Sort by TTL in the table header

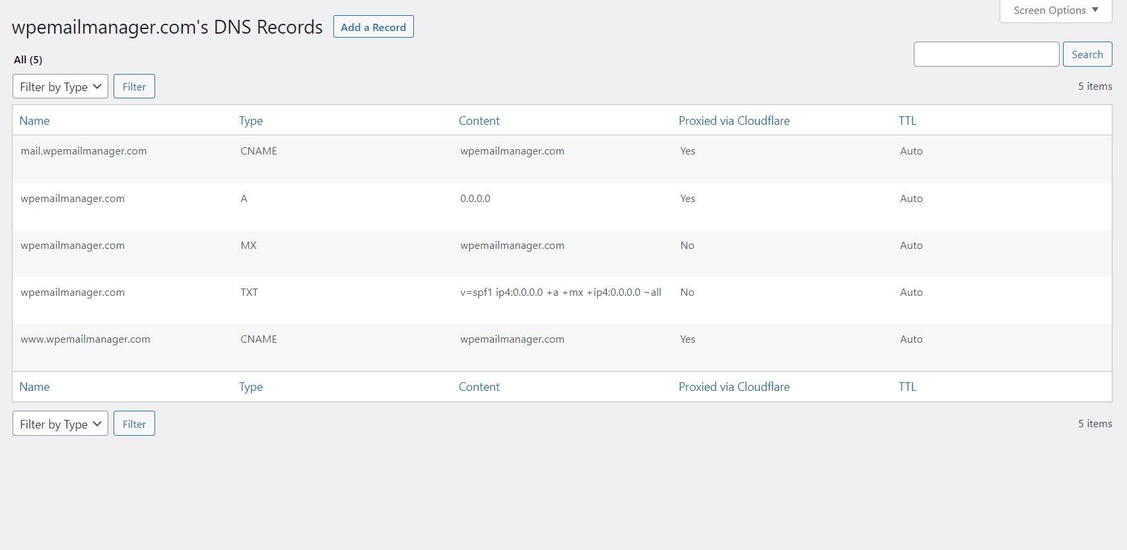coord(907,121)
